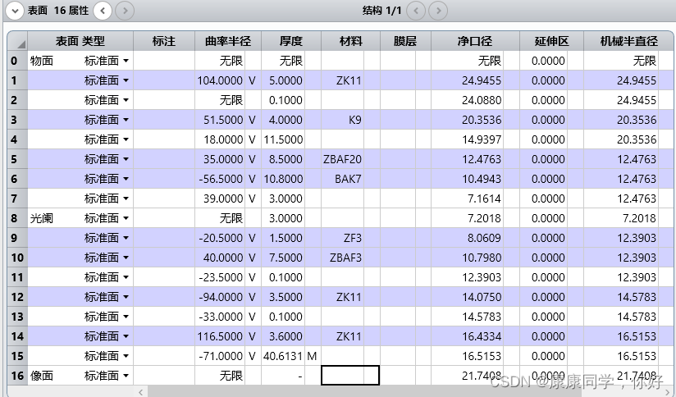Toggle variable flag V on radius -20.5000
This screenshot has width=676, height=397.
252,238
